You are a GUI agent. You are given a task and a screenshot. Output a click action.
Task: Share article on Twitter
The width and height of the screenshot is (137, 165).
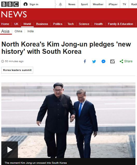coord(94,61)
